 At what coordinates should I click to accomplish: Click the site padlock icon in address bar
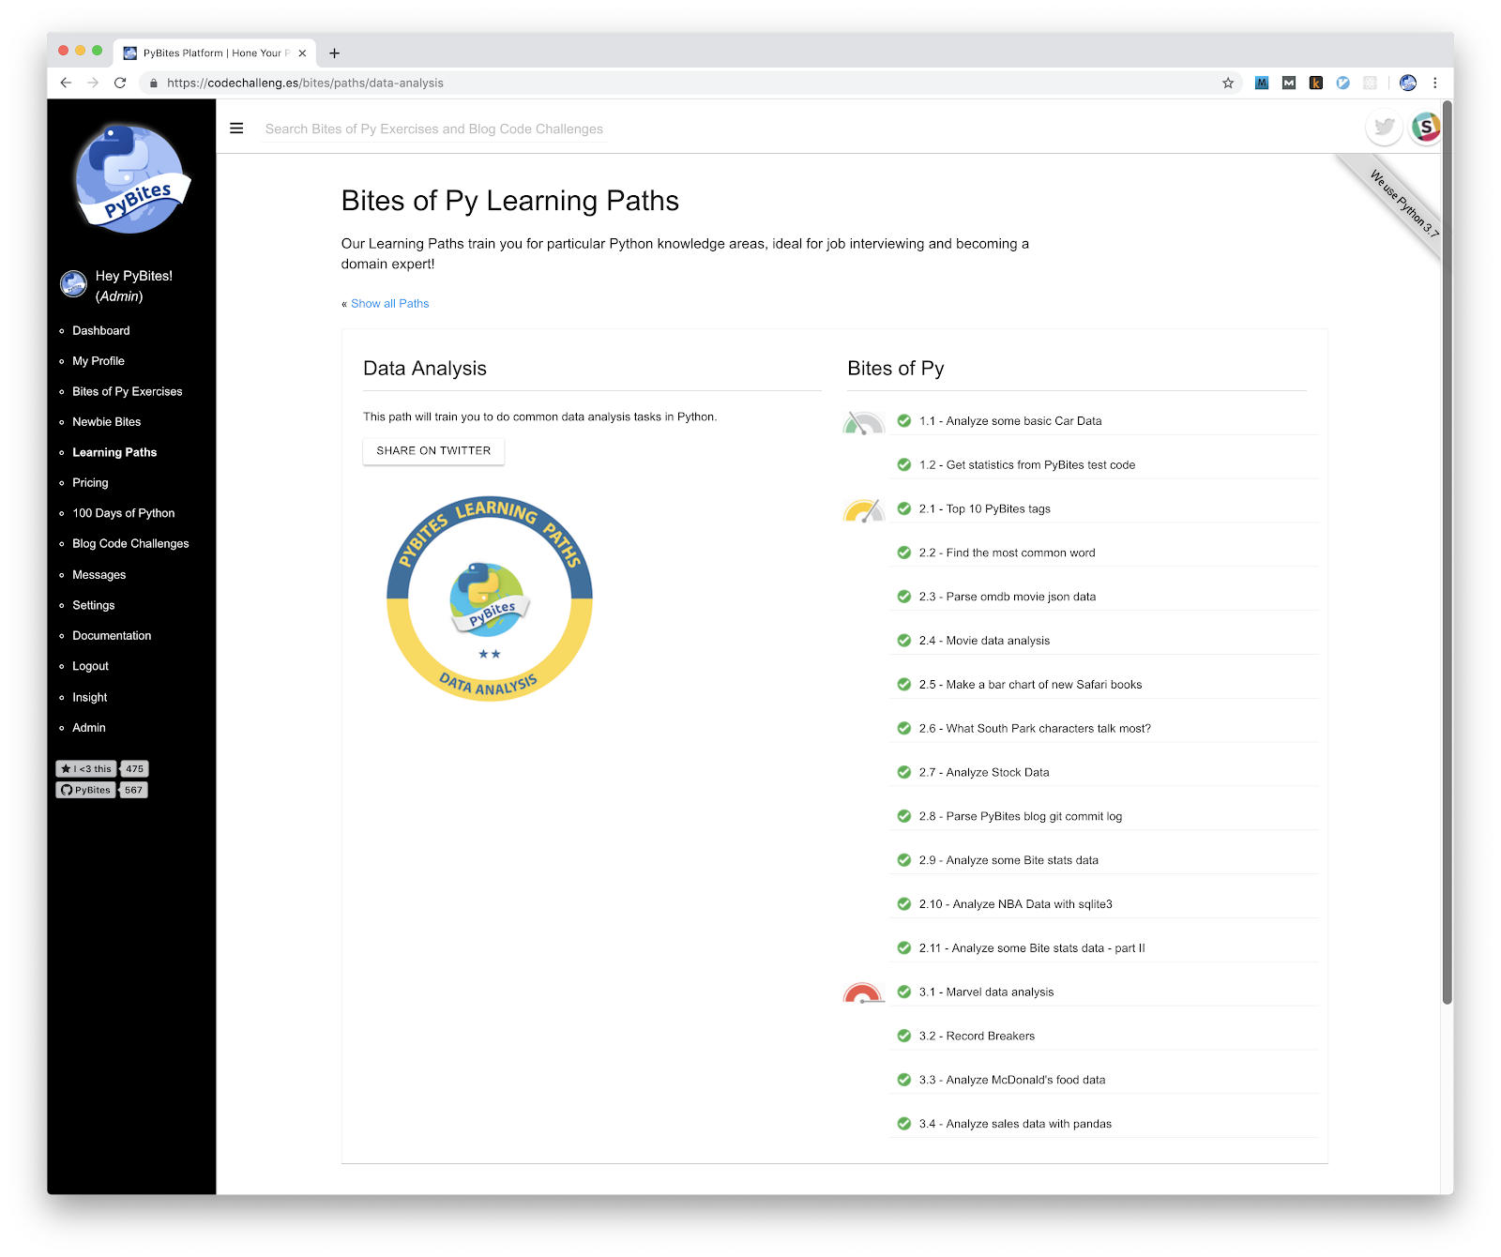[x=154, y=83]
